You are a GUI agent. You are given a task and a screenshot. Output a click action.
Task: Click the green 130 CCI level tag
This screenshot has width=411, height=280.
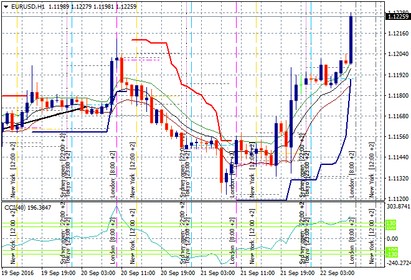[x=391, y=223]
